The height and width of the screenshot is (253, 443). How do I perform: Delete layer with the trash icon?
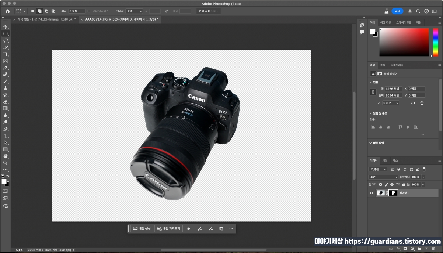tap(433, 249)
